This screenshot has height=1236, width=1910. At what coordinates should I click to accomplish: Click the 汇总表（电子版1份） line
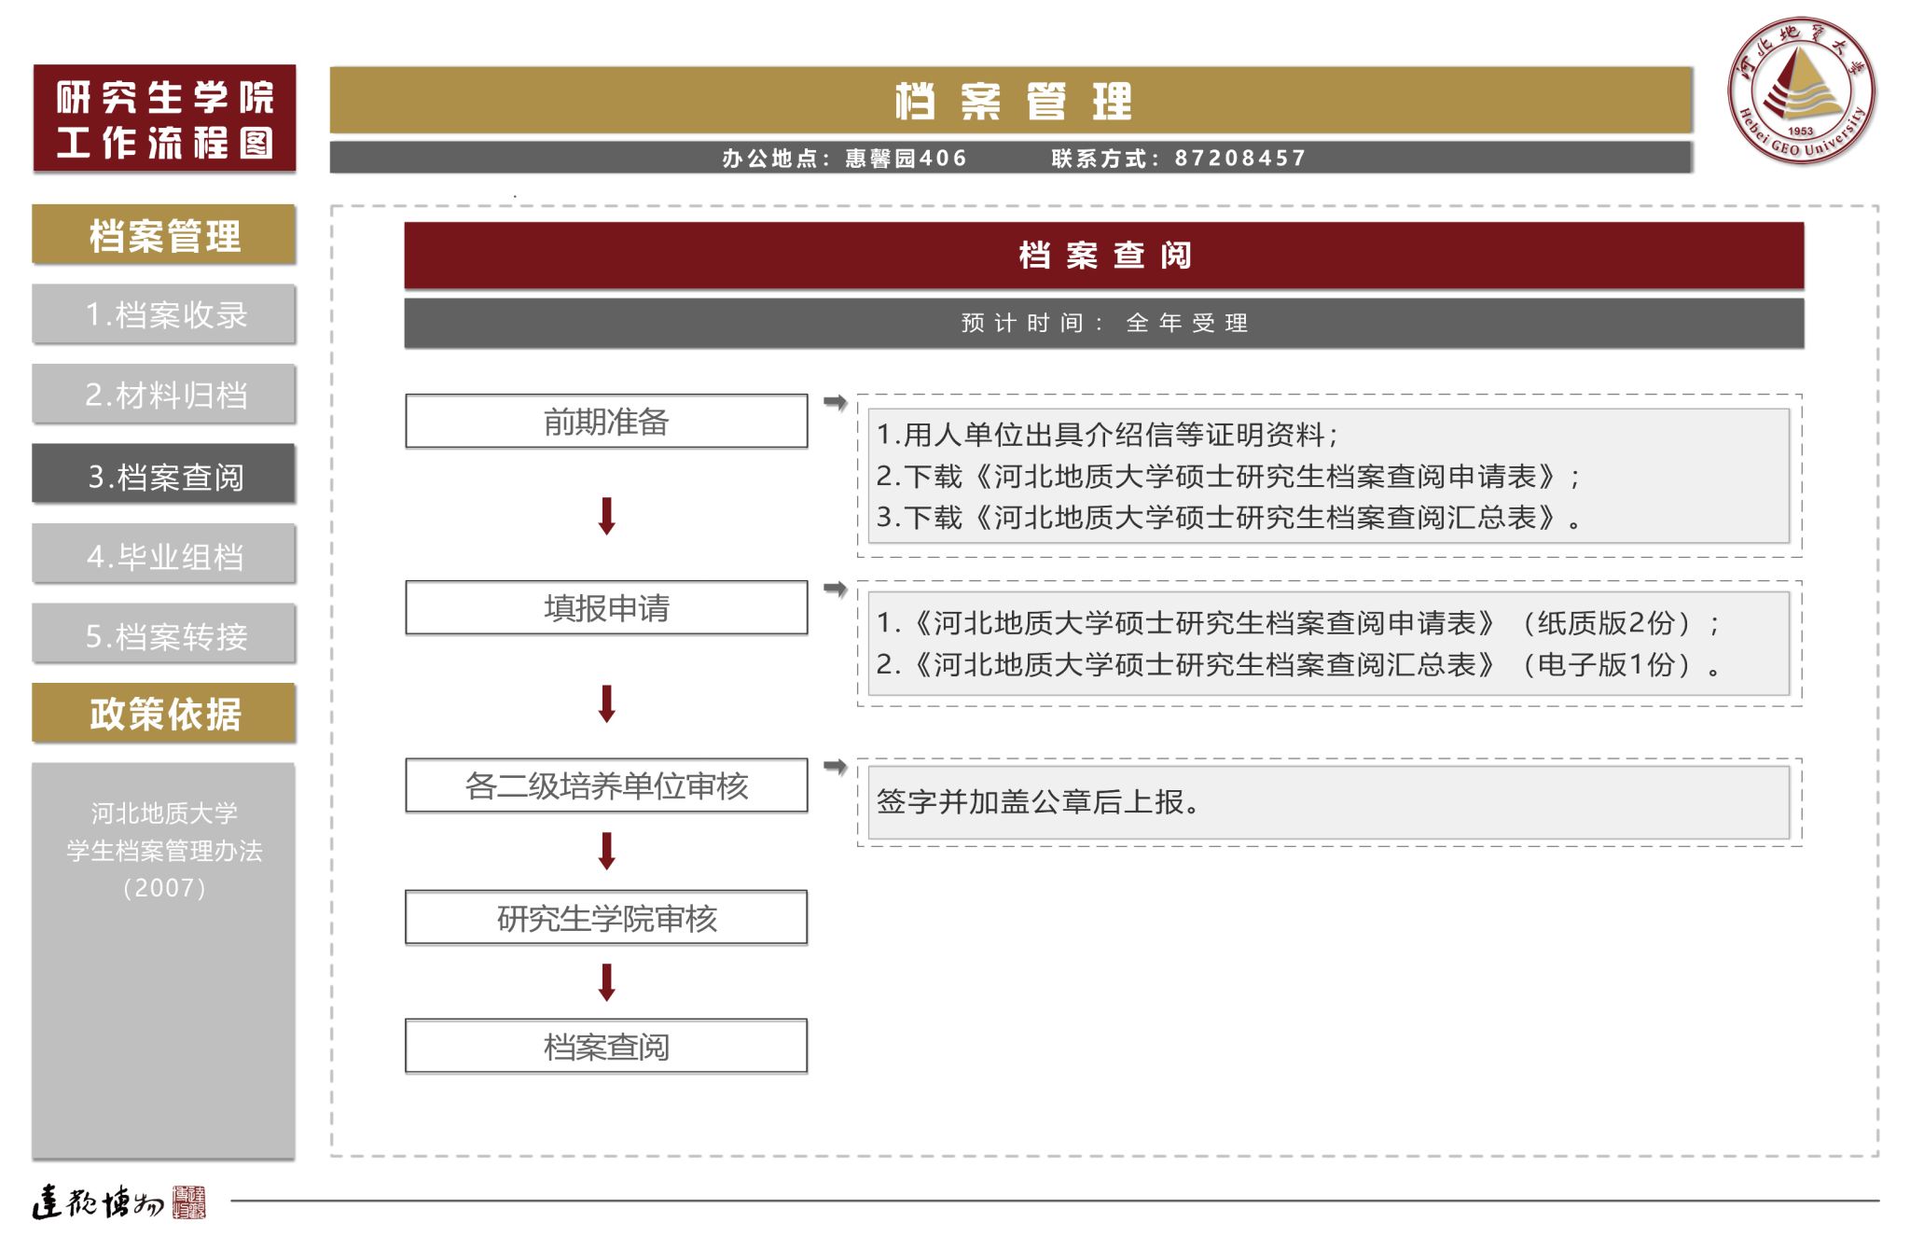coord(1298,664)
